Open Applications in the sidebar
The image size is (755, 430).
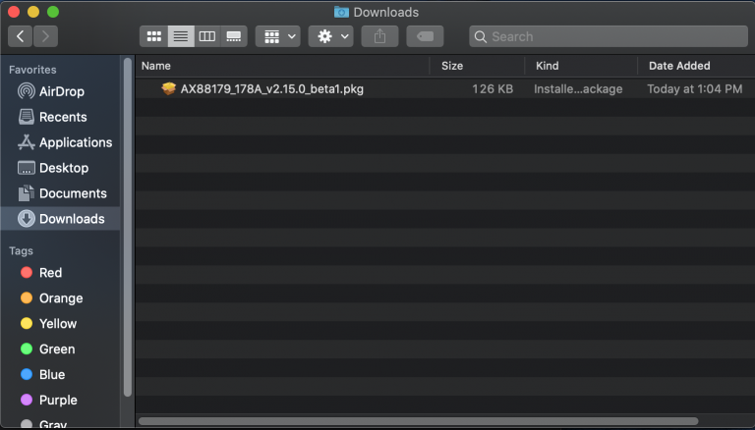click(60, 142)
